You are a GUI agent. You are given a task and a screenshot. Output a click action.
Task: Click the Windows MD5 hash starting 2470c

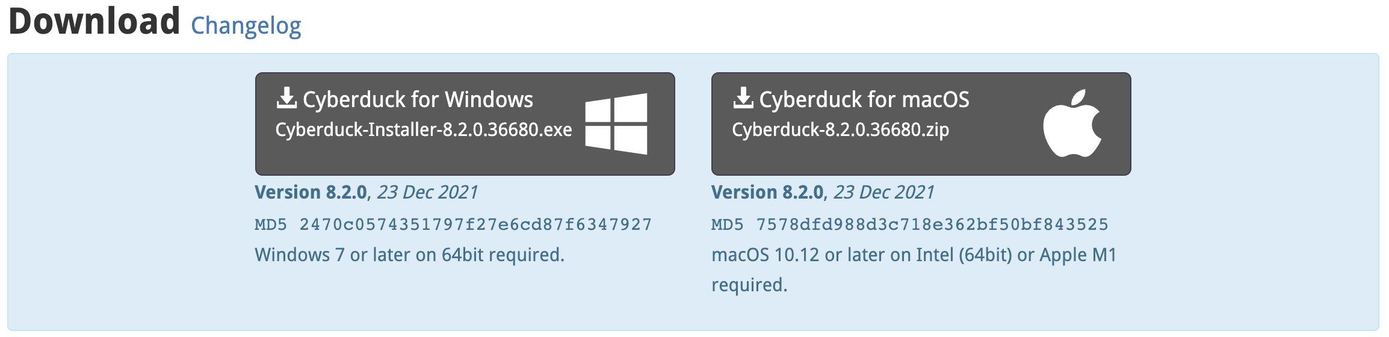[475, 224]
